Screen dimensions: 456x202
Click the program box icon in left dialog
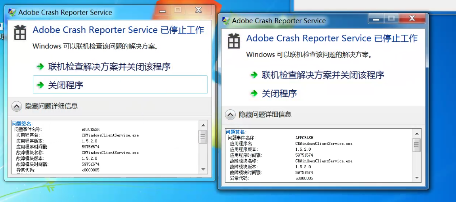[x=20, y=32]
